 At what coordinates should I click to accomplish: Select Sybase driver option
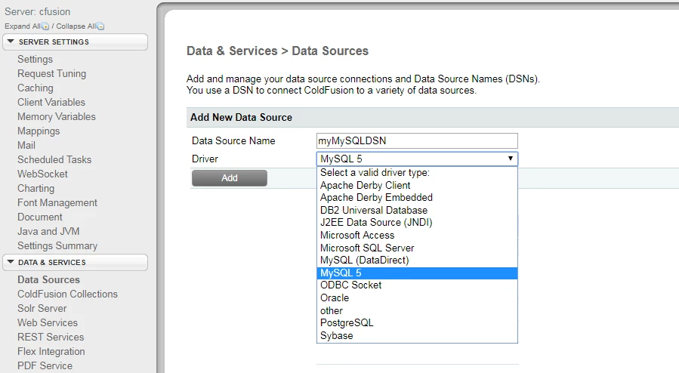[x=417, y=335]
